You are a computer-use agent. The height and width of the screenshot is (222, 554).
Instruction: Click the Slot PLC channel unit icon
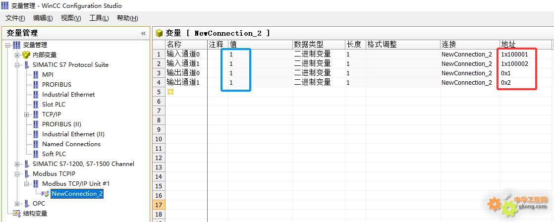pos(36,105)
